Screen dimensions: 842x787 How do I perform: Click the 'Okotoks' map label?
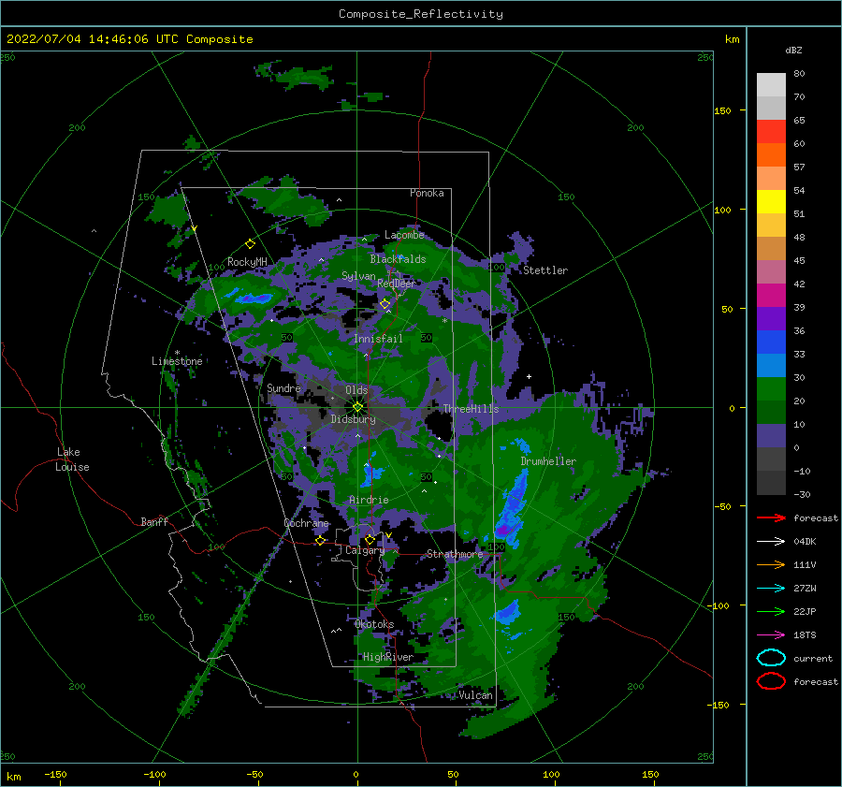pos(374,624)
